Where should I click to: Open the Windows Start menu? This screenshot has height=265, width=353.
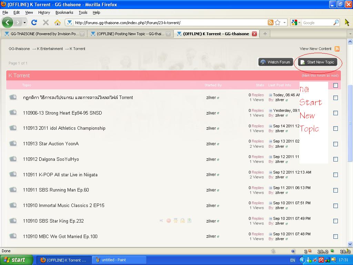point(17,260)
